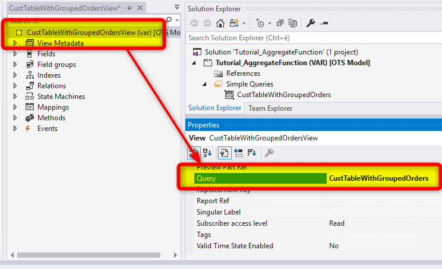Open Properties via the wrench icon in Solution Explorer
Image resolution: width=442 pixels, height=269 pixels.
tap(310, 23)
